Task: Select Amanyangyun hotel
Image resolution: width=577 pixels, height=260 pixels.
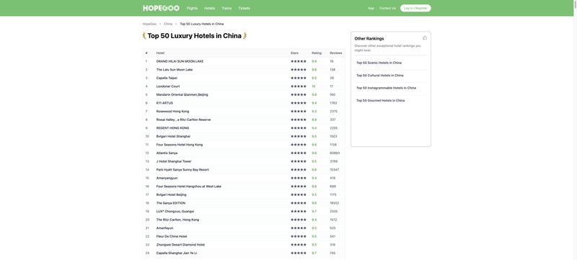Action: click(x=167, y=178)
